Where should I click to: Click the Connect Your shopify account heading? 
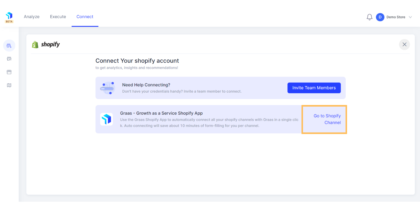[137, 61]
